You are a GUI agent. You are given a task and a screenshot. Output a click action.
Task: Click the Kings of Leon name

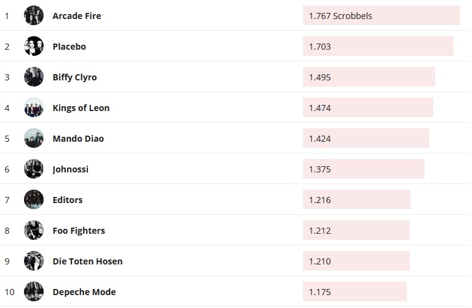(x=81, y=108)
